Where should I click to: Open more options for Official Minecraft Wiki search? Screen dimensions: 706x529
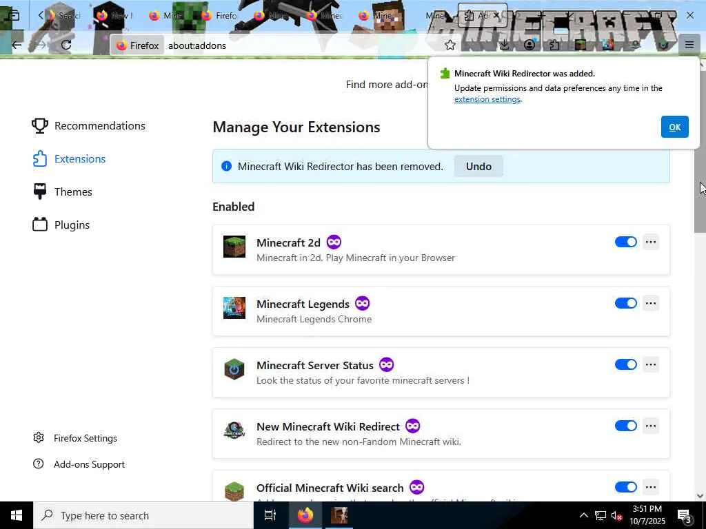pyautogui.click(x=651, y=487)
